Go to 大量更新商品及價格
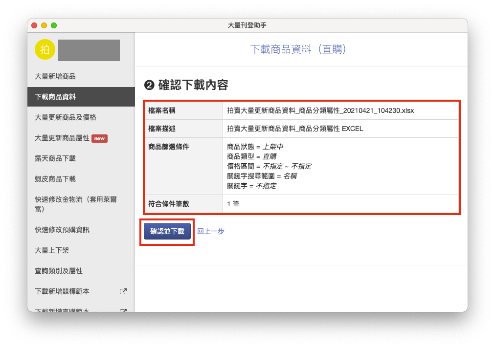 66,117
